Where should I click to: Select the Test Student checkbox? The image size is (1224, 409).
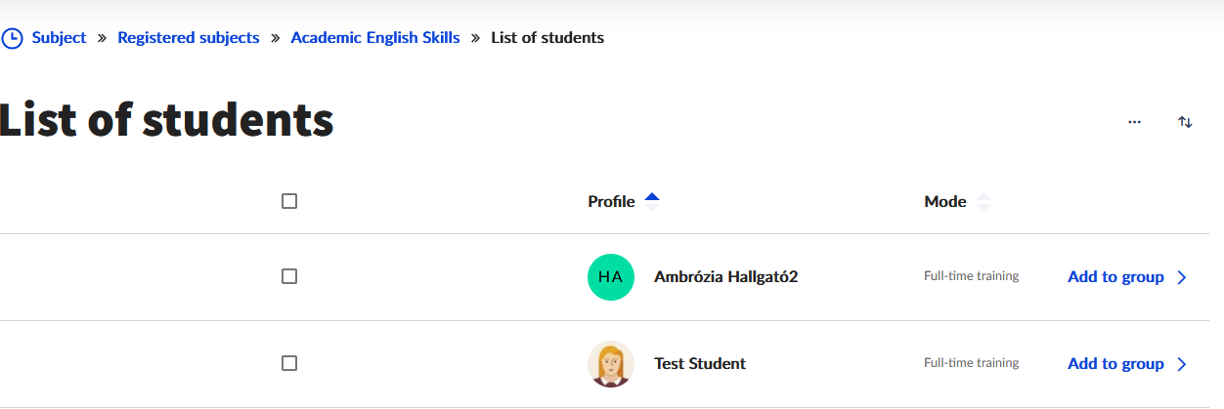click(289, 363)
